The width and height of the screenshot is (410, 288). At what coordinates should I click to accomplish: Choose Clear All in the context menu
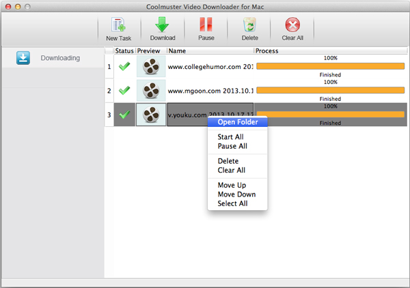(x=232, y=170)
